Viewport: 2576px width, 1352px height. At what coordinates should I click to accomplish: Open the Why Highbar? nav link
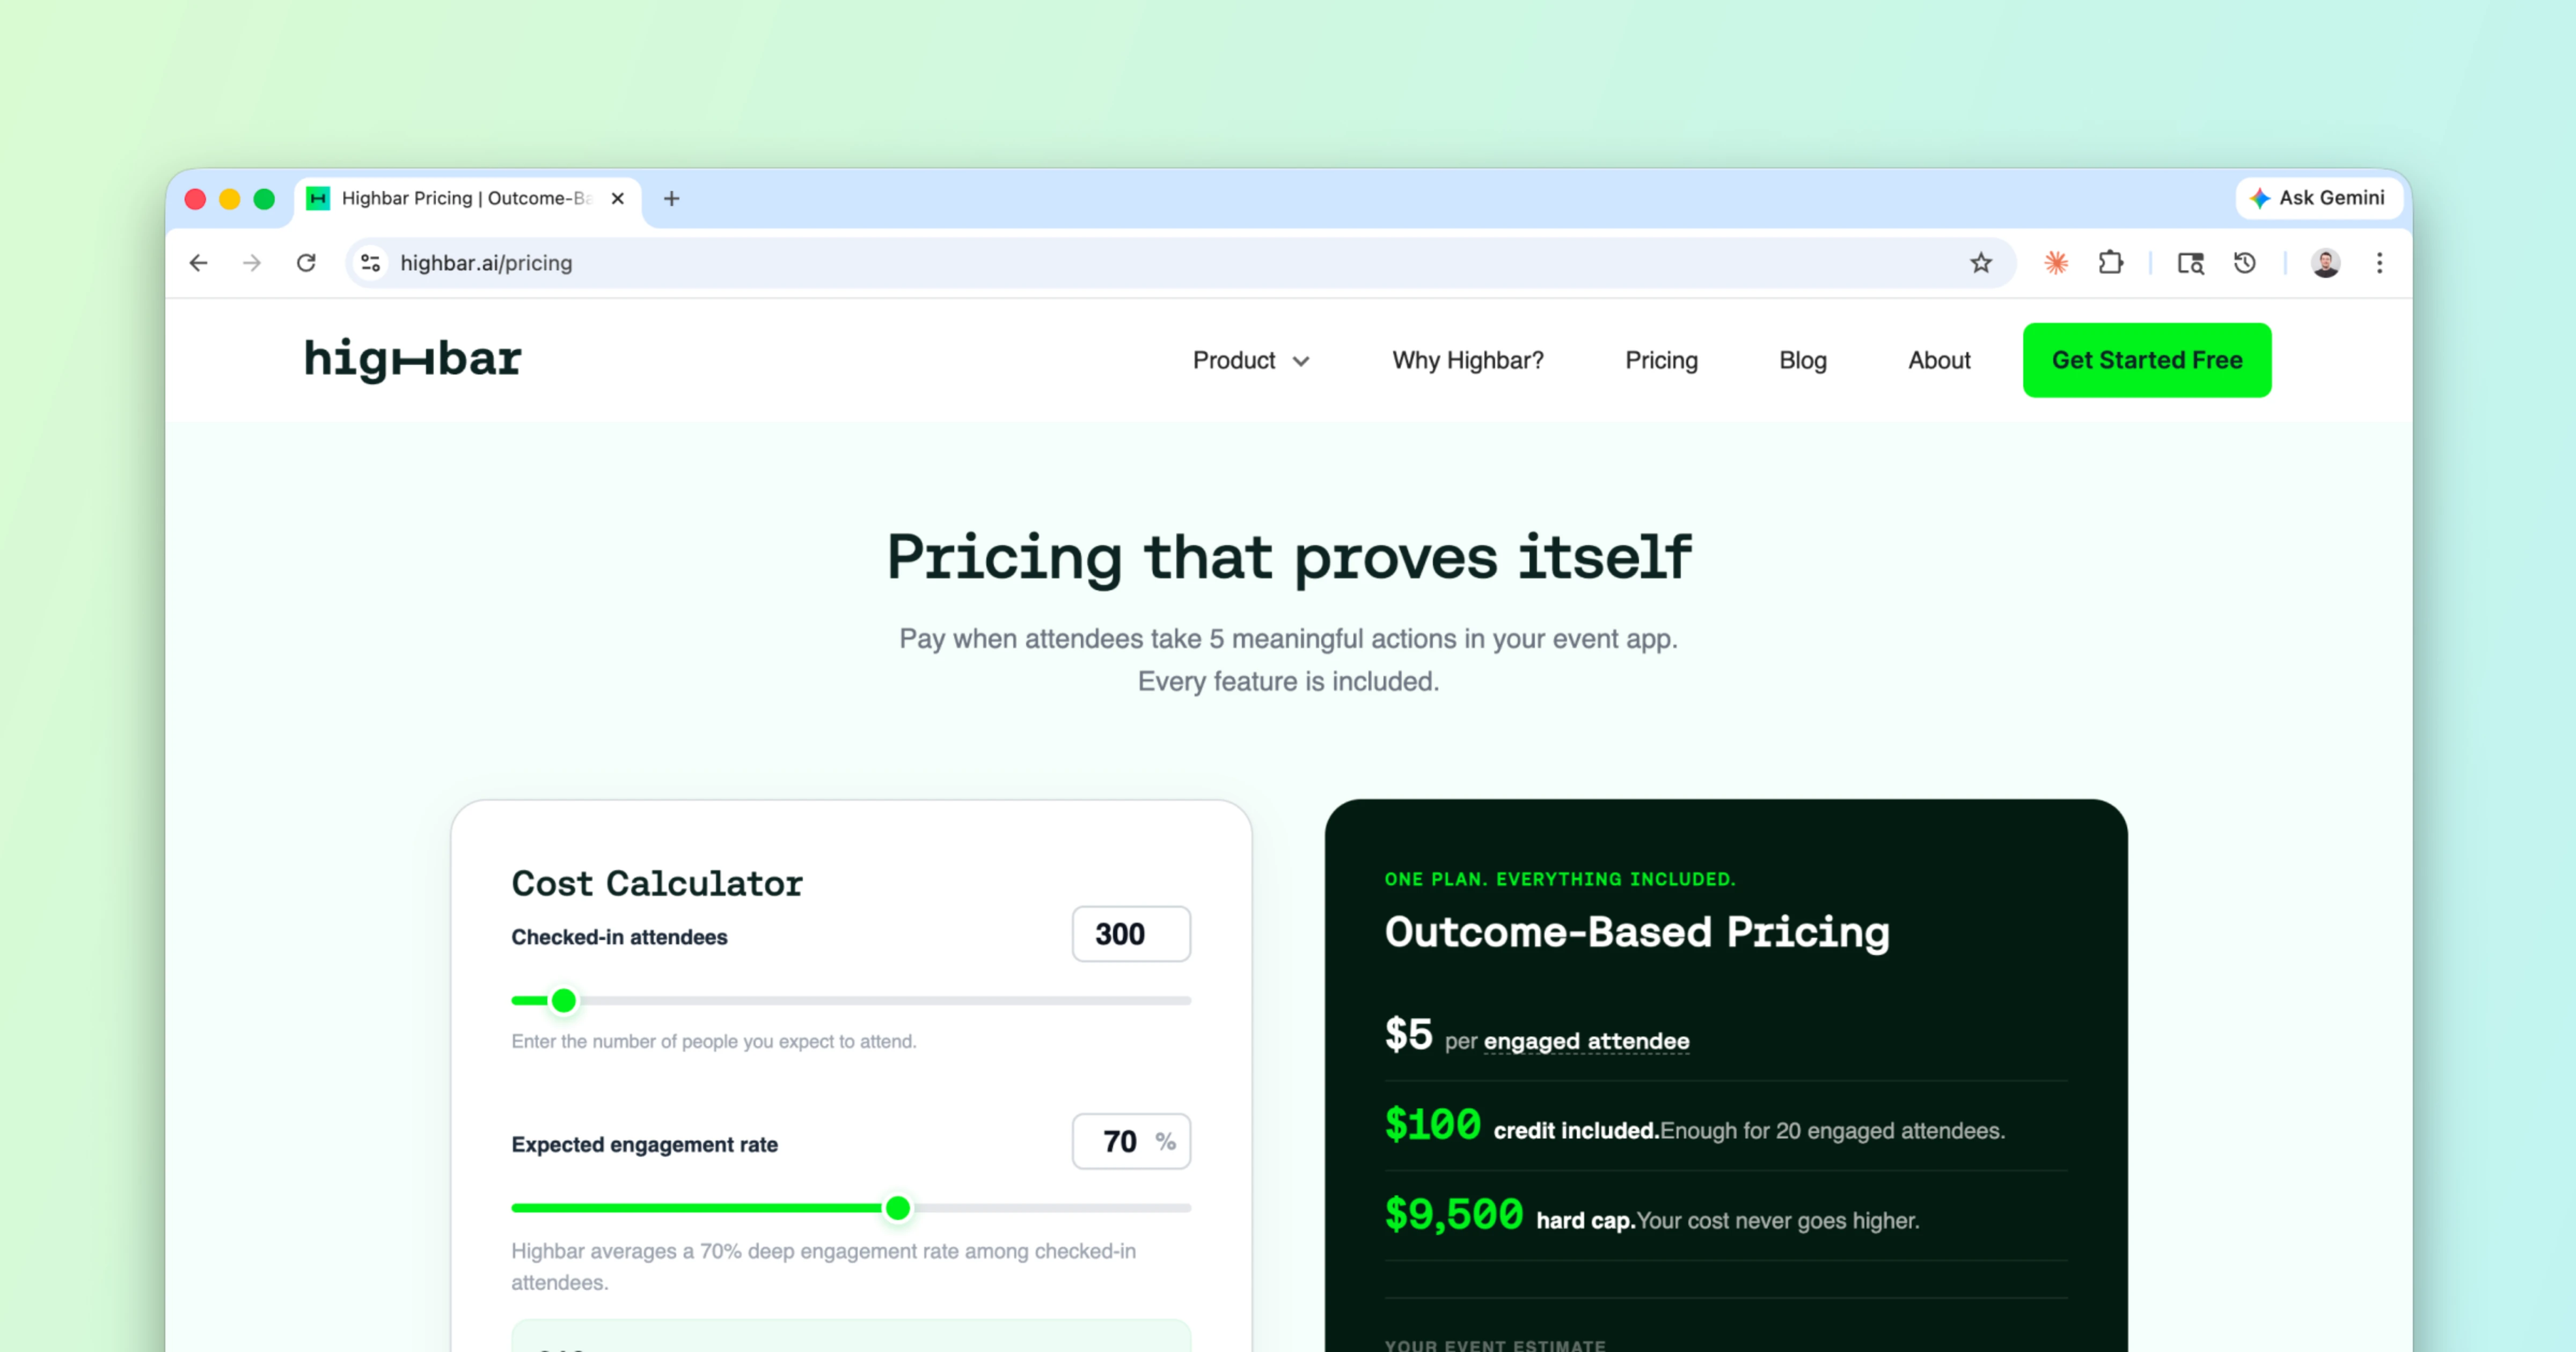point(1467,360)
